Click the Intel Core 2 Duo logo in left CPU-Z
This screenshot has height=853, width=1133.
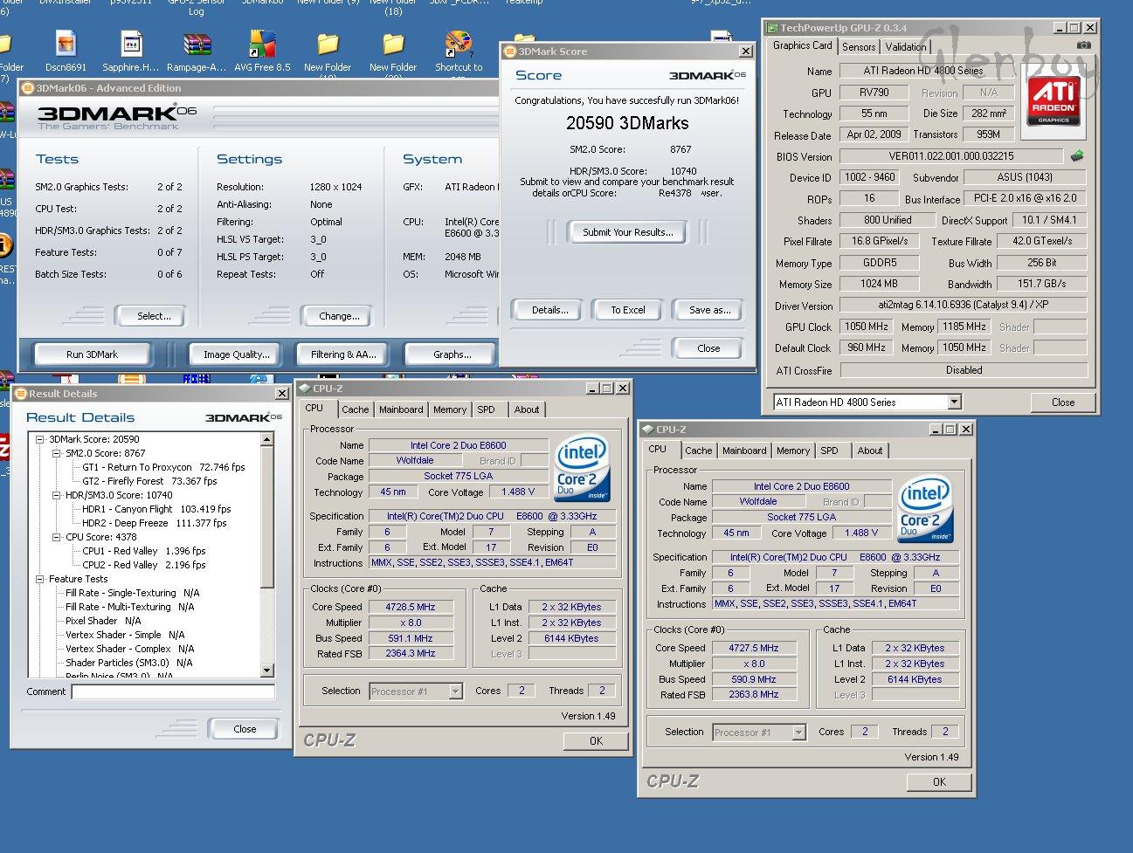[583, 468]
